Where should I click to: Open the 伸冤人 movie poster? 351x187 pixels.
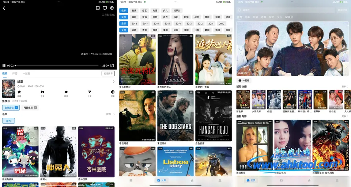tap(58, 152)
